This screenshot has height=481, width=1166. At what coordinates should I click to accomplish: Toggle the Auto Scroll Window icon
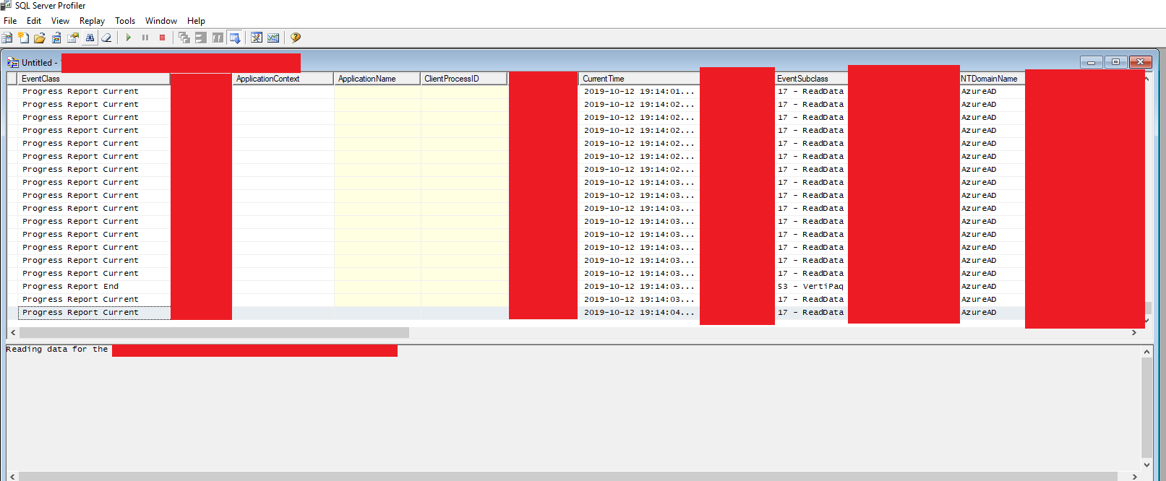coord(235,38)
